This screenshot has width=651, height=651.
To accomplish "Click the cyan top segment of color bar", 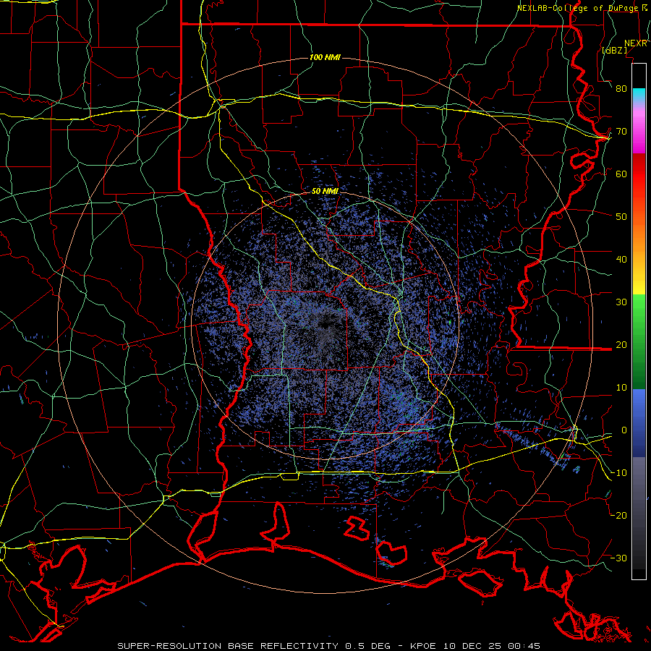I will 639,95.
